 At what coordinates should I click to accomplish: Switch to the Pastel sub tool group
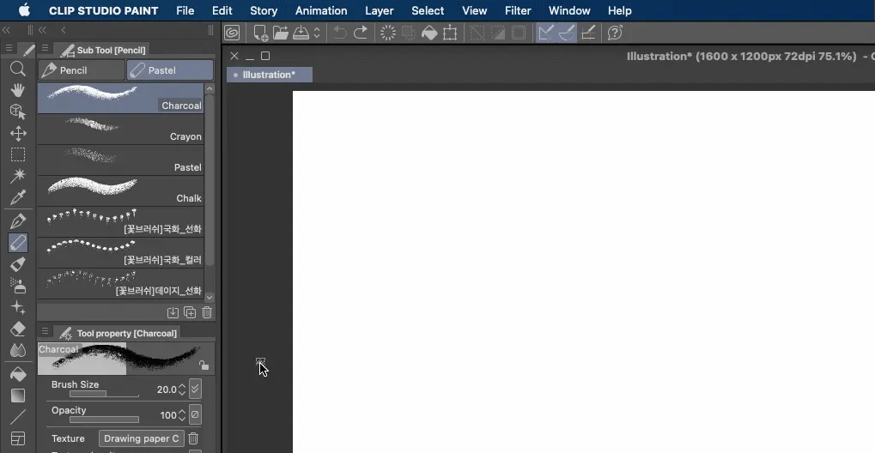pyautogui.click(x=170, y=70)
